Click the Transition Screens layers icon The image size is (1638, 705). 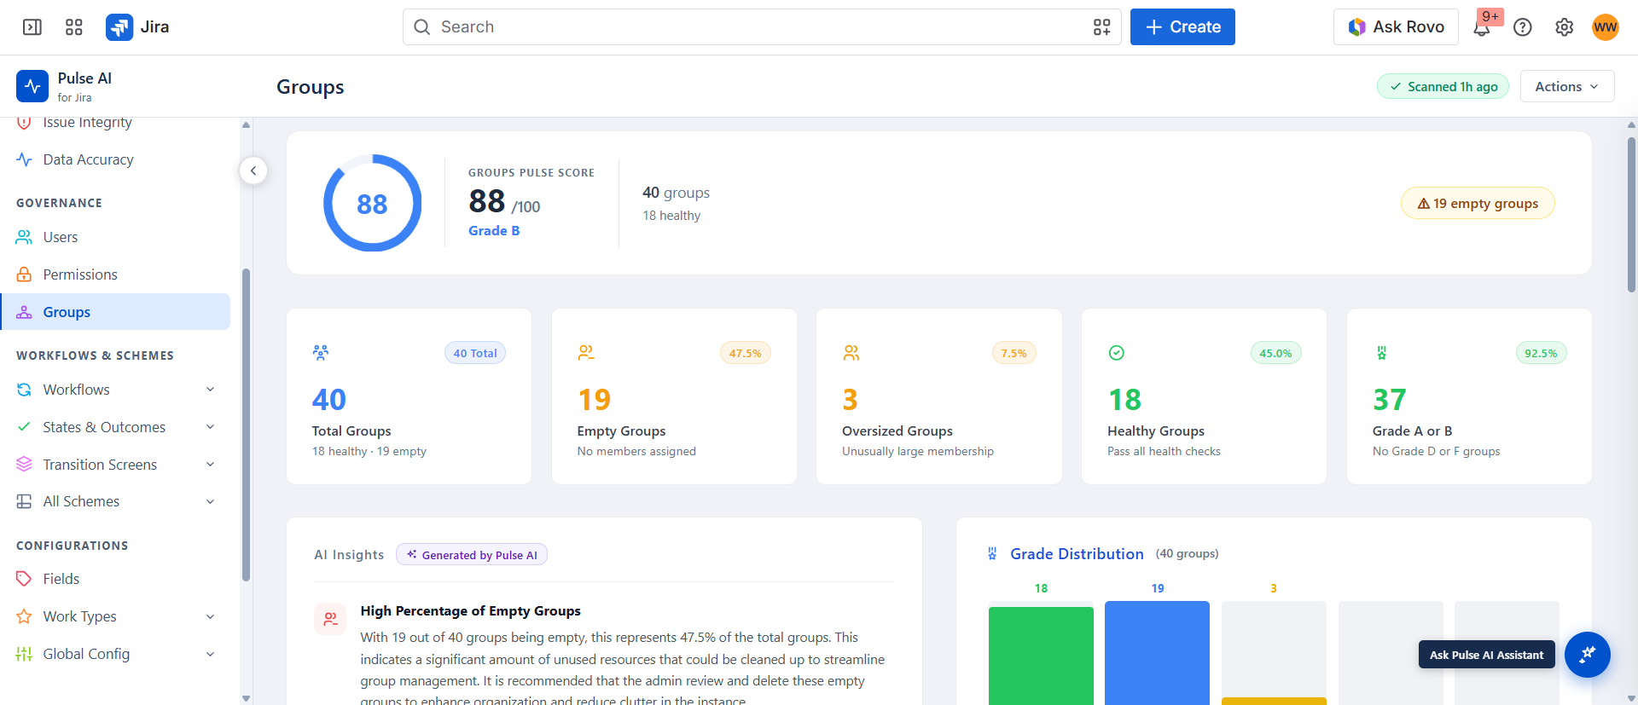point(24,465)
